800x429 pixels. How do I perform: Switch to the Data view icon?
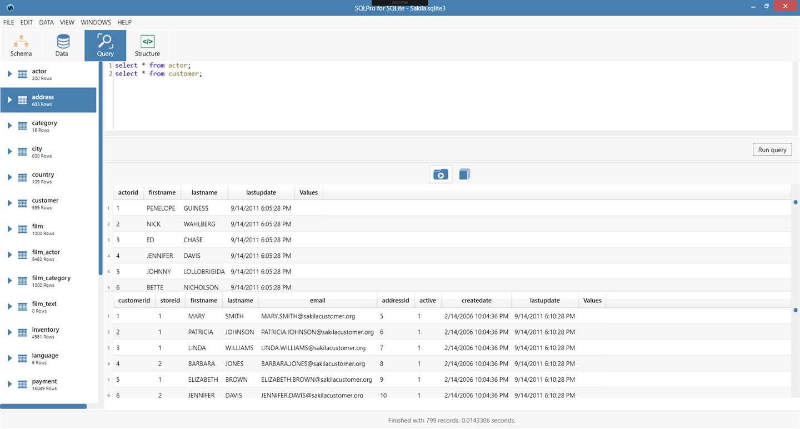click(63, 41)
